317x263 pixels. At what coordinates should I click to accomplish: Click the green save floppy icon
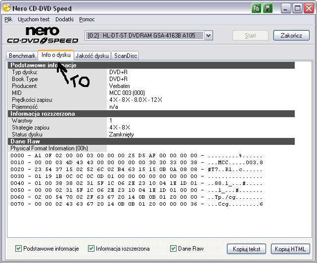(268, 8)
